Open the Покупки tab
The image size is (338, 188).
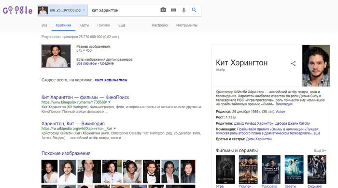pyautogui.click(x=104, y=25)
